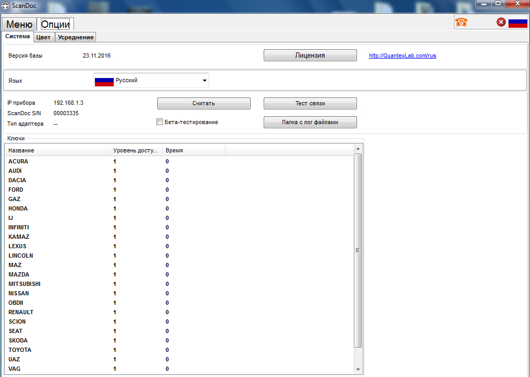Screen dimensions: 530x377
Task: Open the QuantexLab.com/rus link
Action: (x=402, y=56)
